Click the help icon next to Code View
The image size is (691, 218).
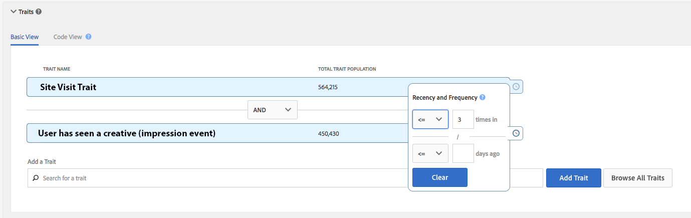88,37
